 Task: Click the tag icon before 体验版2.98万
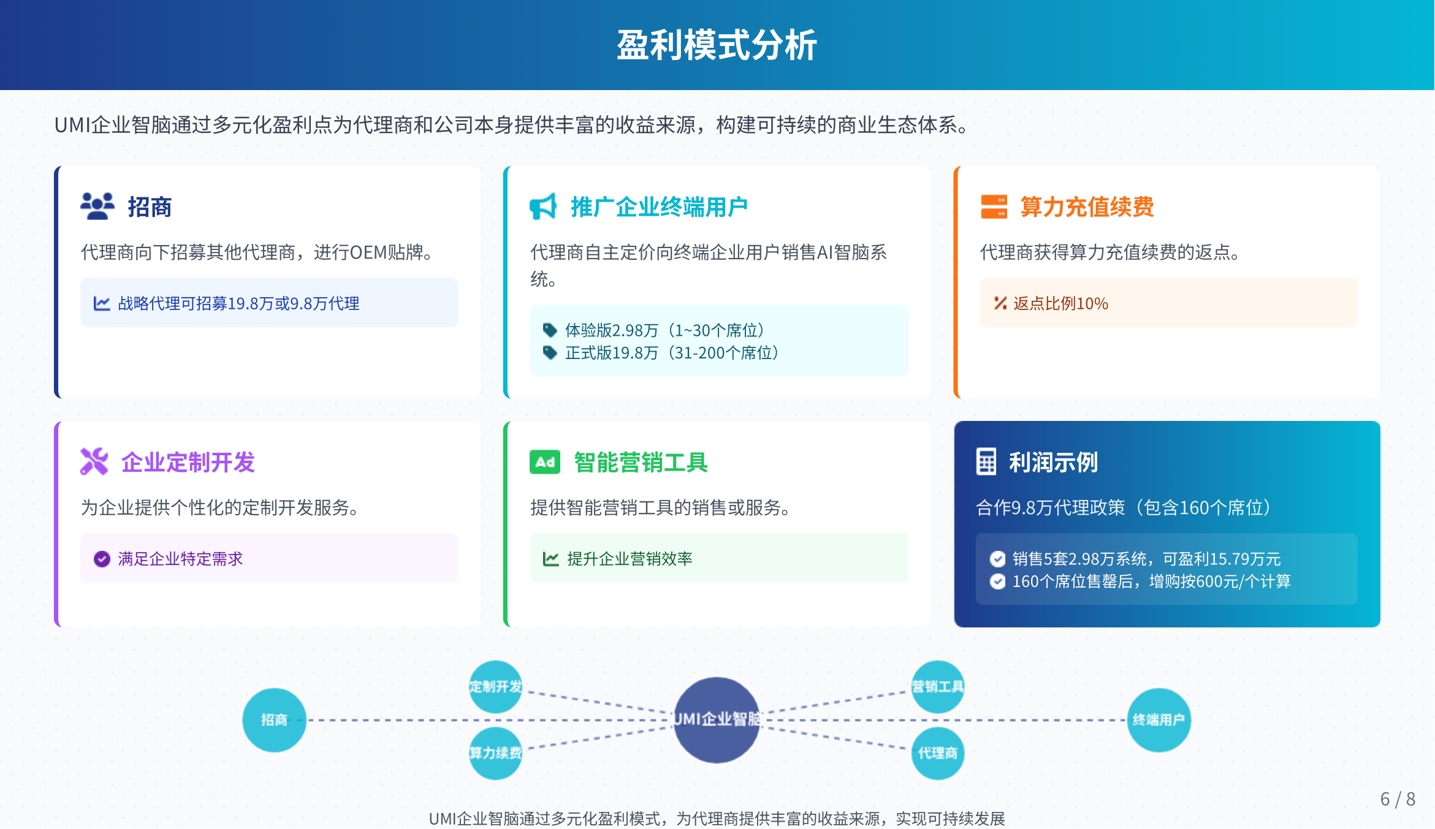[x=550, y=330]
